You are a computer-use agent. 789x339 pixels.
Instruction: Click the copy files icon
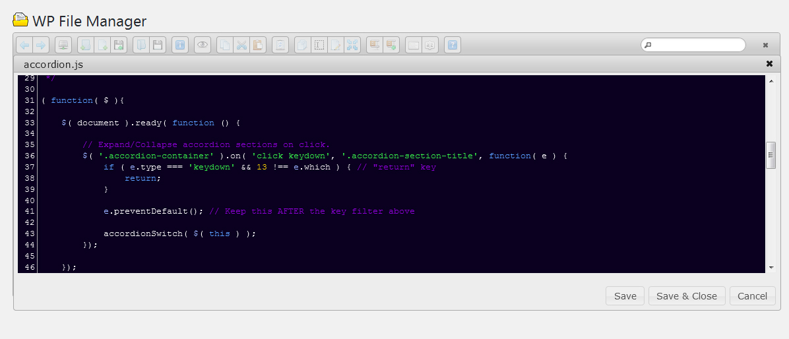coord(225,45)
